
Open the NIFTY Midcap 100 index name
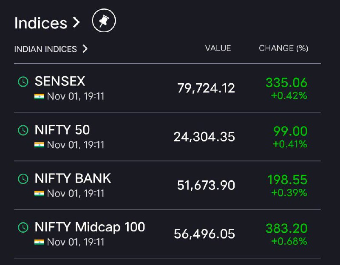point(90,227)
